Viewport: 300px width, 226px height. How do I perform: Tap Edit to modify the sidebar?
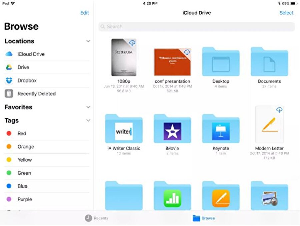pyautogui.click(x=84, y=13)
